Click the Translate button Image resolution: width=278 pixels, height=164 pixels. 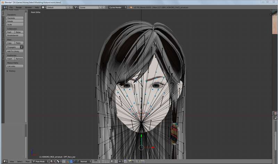(x=15, y=18)
